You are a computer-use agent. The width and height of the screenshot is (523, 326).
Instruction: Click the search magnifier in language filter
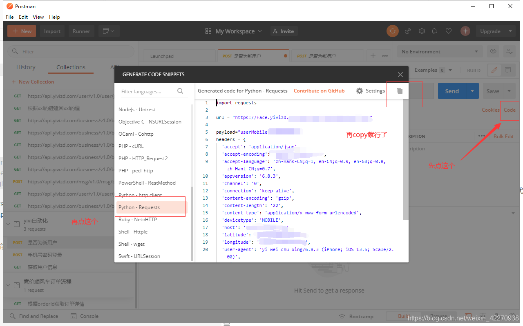tap(180, 91)
